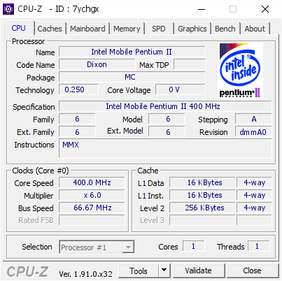Switch to the Caches tab
Viewport: 282px width, 281px height.
pos(50,29)
